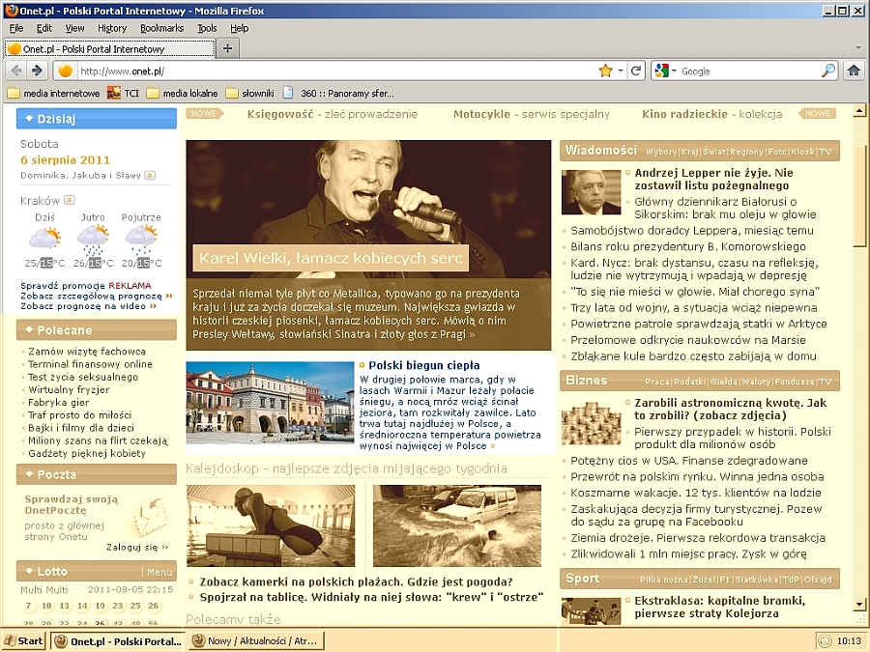The width and height of the screenshot is (870, 652).
Task: Open the Tools menu
Action: (207, 28)
